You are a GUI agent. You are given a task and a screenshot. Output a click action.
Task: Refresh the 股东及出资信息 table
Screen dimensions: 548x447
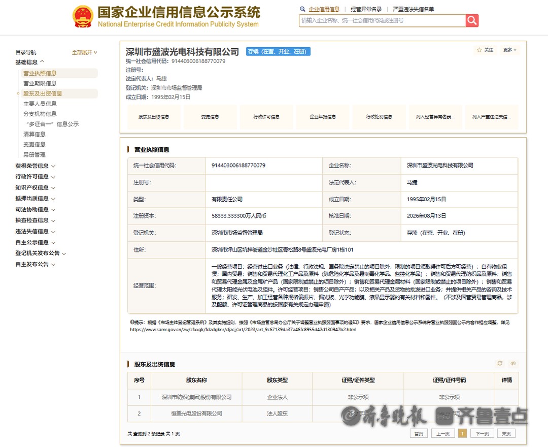[500, 363]
